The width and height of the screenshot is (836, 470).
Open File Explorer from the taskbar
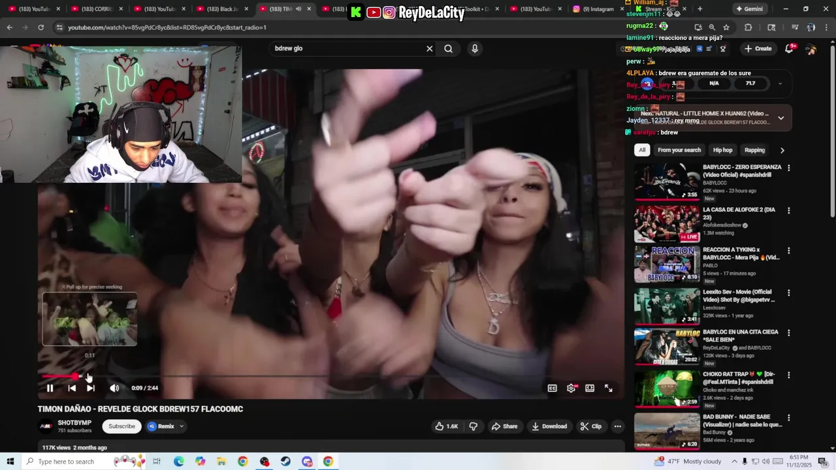pos(221,462)
